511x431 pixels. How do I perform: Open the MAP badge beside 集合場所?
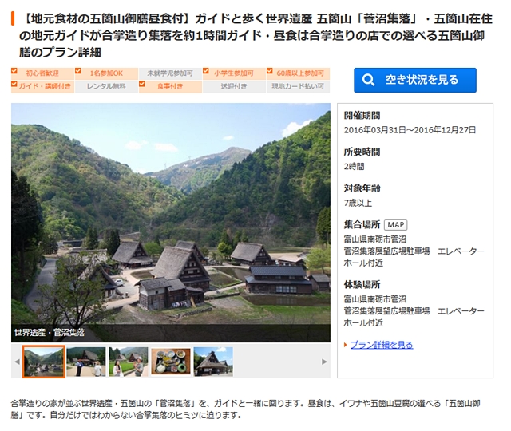tap(396, 225)
